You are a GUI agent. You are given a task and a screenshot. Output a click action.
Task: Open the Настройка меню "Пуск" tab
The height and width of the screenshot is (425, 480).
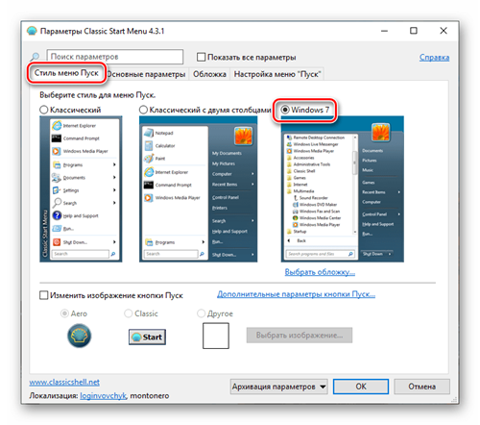[x=277, y=74]
